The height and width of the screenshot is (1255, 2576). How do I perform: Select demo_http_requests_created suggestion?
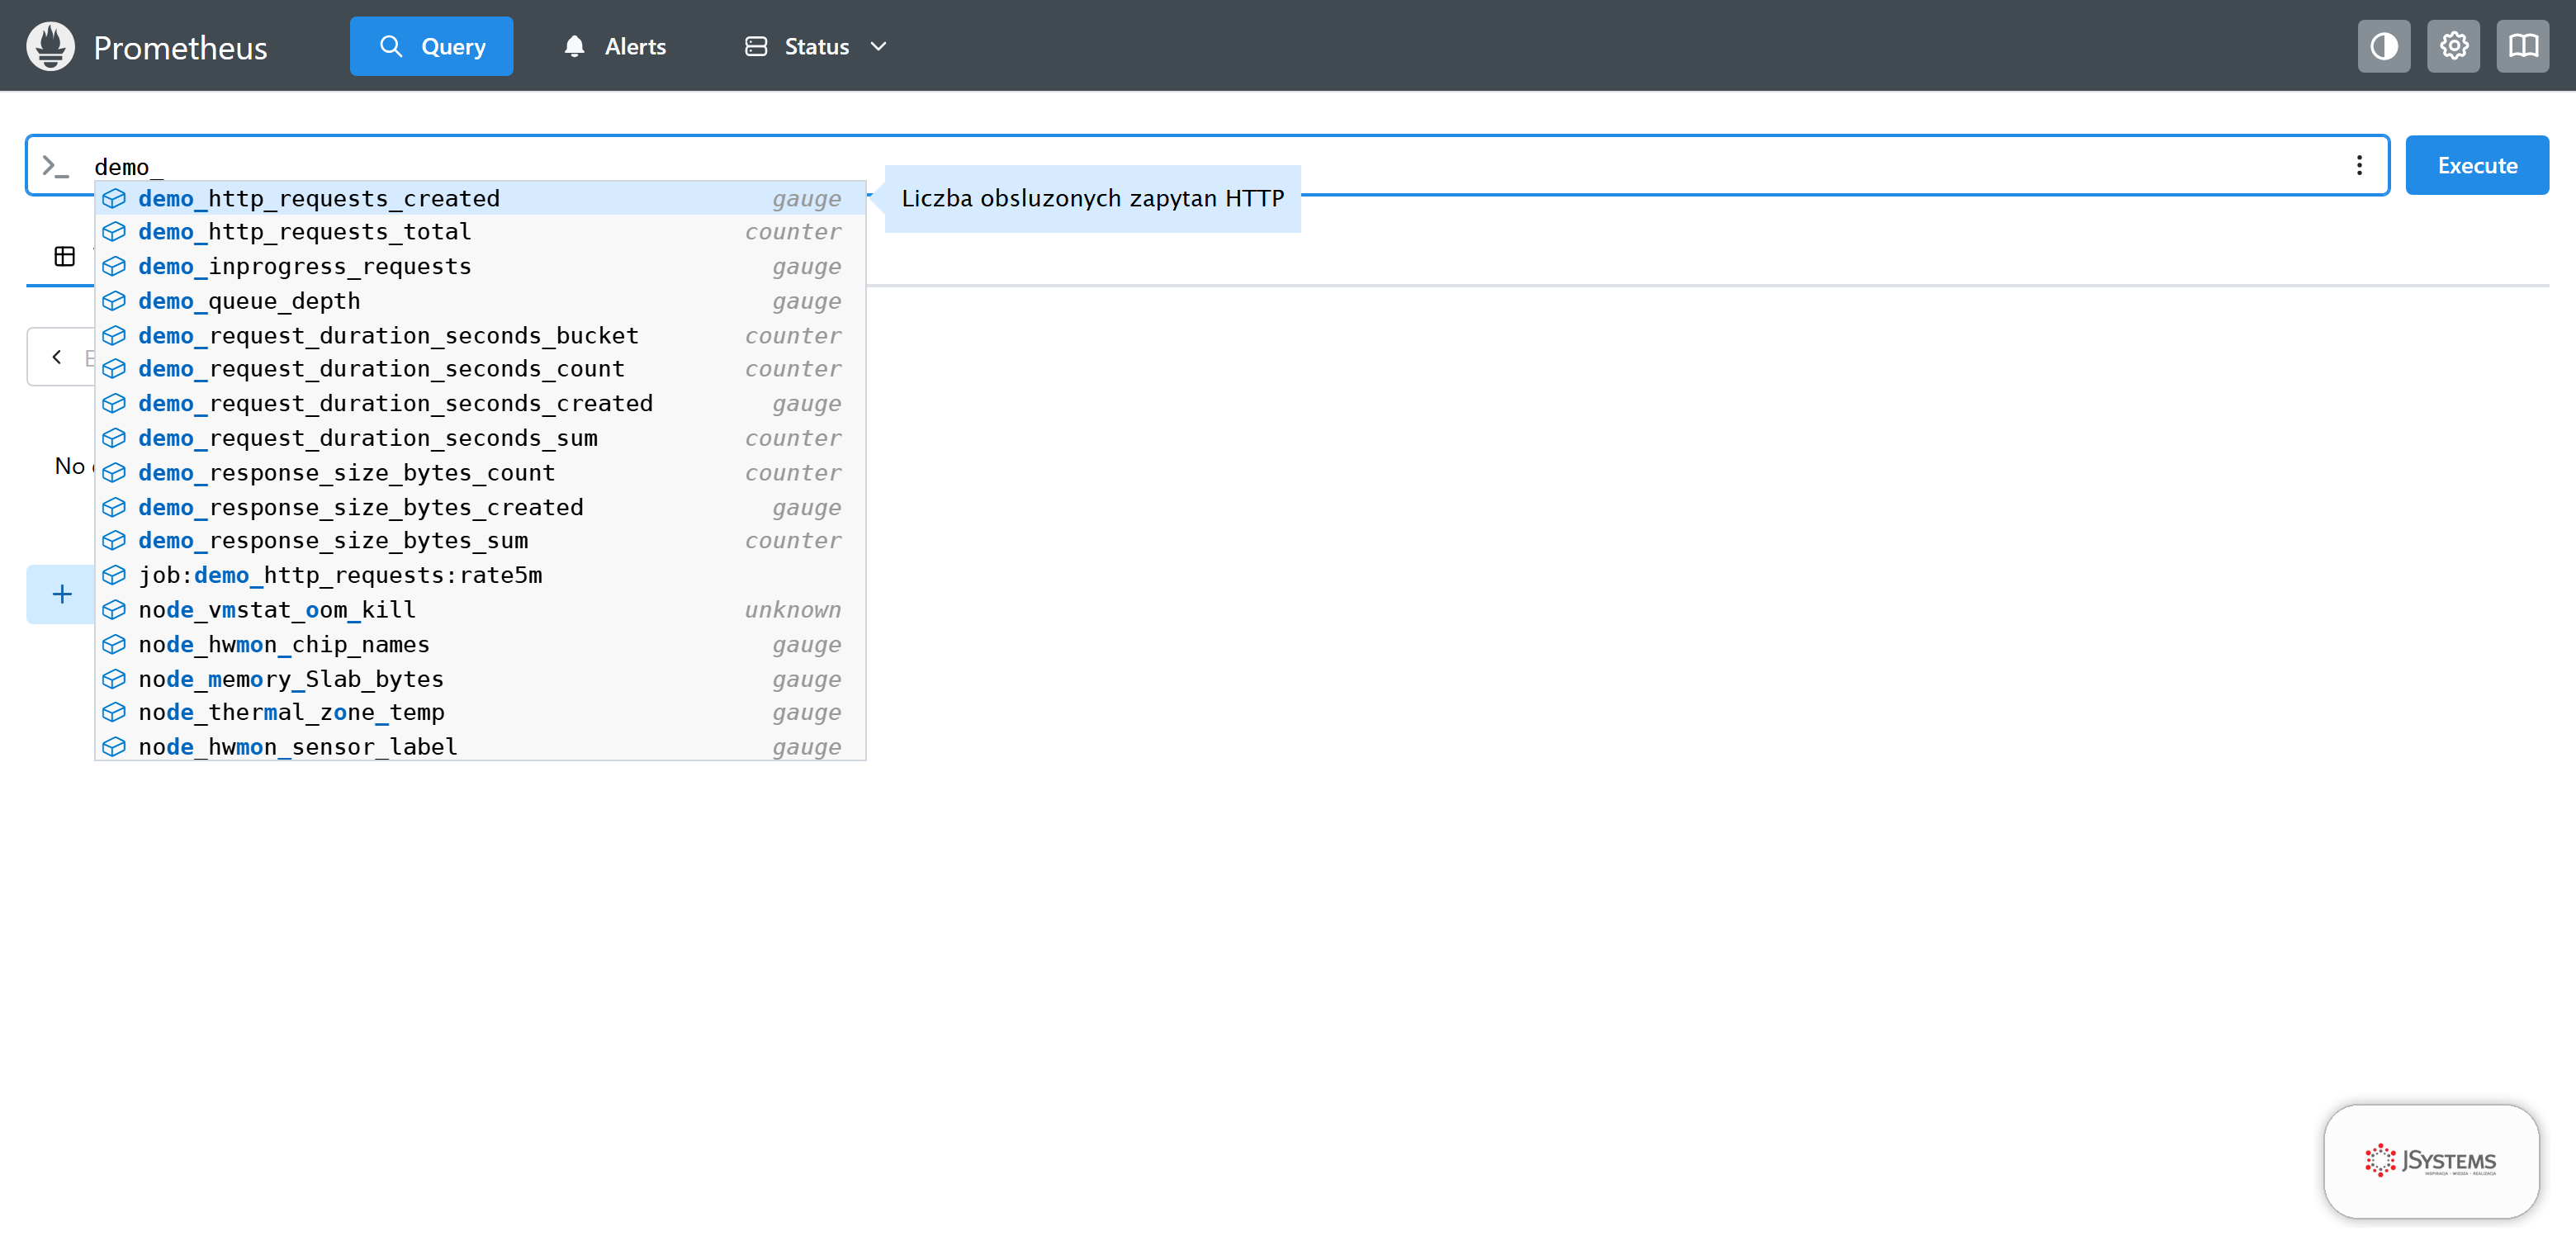pyautogui.click(x=480, y=198)
